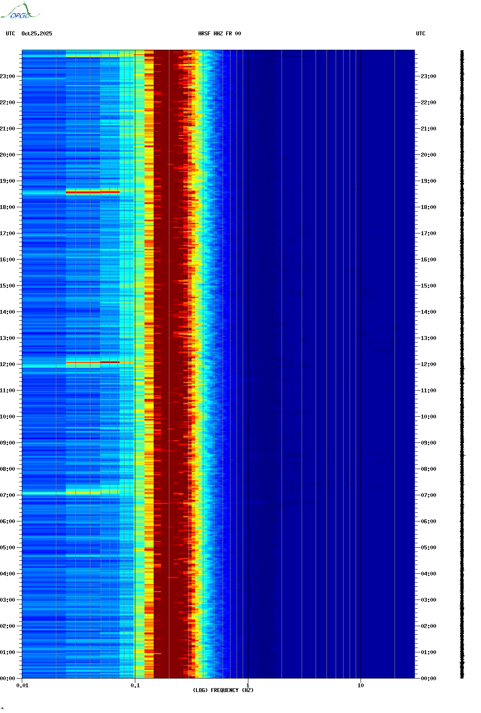
Task: Click the 05:00 label on the left axis
Action: [x=7, y=548]
